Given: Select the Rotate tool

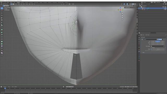Looking at the screenshot, I should (x=2, y=15).
